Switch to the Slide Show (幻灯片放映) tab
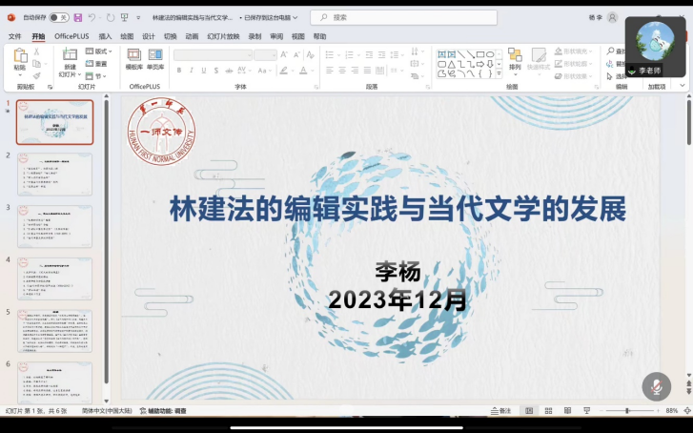The height and width of the screenshot is (433, 693). [x=217, y=36]
